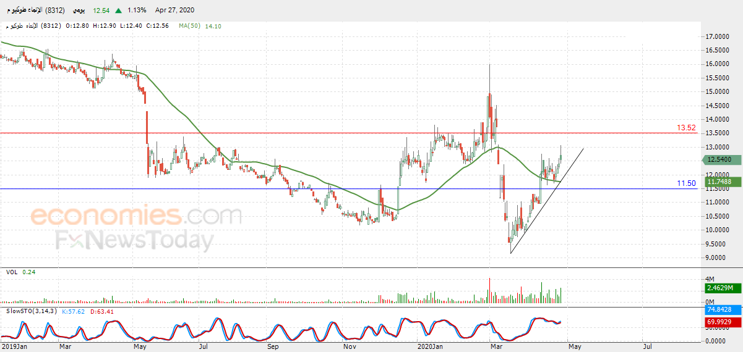The width and height of the screenshot is (743, 352).
Task: Click the green up-arrow price change icon
Action: 118,10
